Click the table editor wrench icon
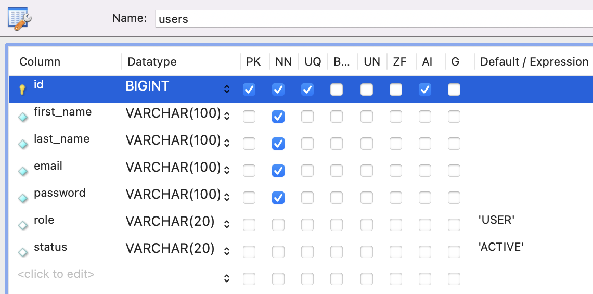593x294 pixels. (20, 18)
